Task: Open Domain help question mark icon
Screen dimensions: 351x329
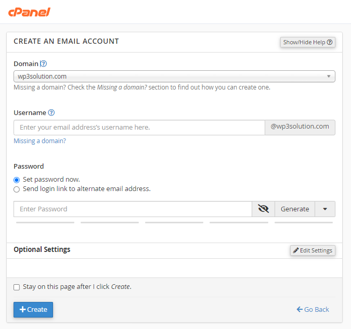Action: [x=44, y=64]
